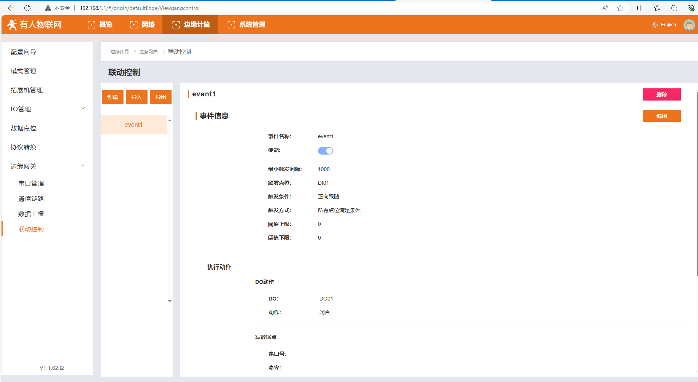Screen dimensions: 698x382
Task: Click the user avatar icon
Action: (x=689, y=25)
